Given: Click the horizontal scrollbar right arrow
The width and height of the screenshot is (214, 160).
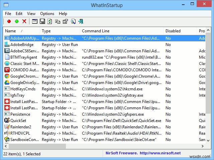Looking at the screenshot, I should [203, 146].
